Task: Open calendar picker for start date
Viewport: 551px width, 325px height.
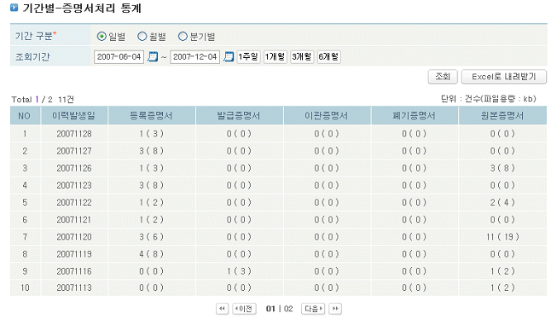Action: (152, 56)
